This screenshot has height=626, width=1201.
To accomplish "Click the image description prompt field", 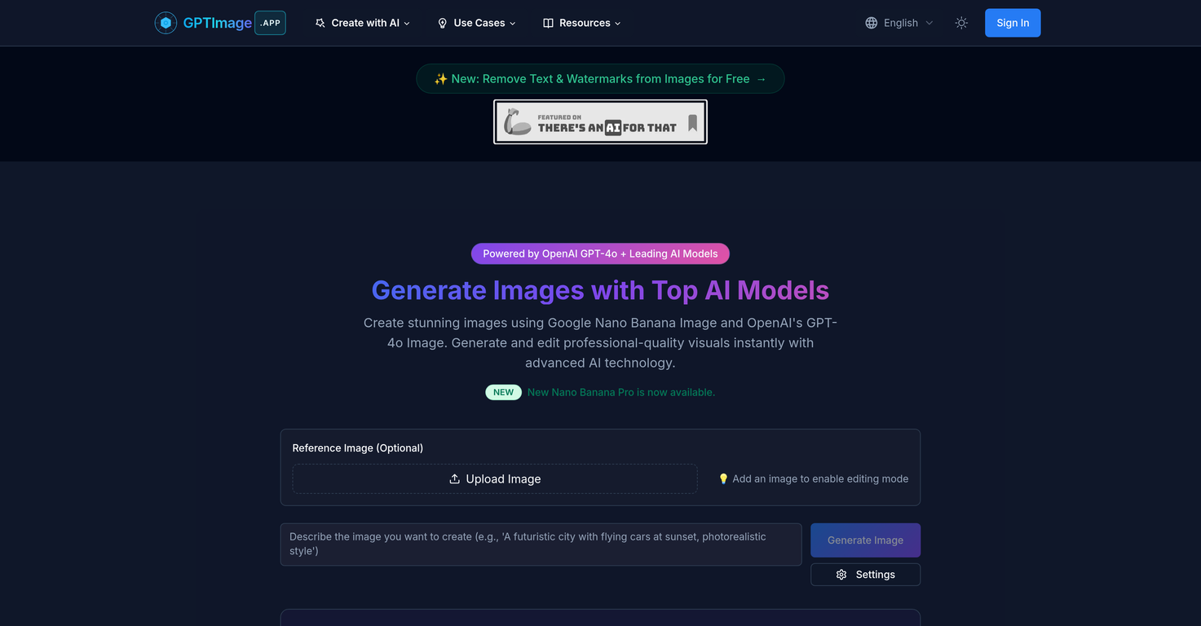I will [541, 544].
